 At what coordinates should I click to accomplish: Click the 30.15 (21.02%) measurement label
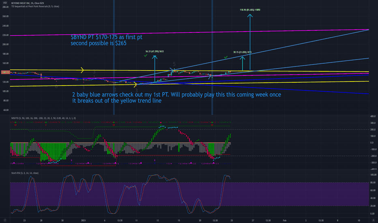point(242,52)
